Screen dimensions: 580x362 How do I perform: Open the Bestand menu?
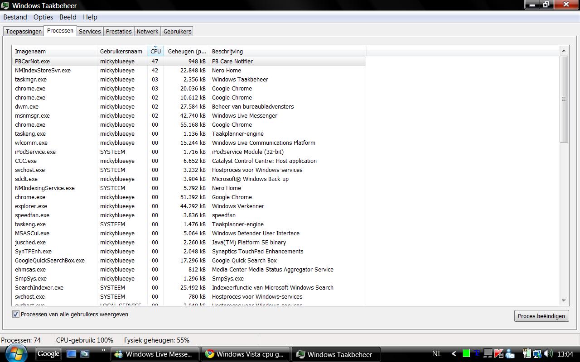(x=15, y=17)
